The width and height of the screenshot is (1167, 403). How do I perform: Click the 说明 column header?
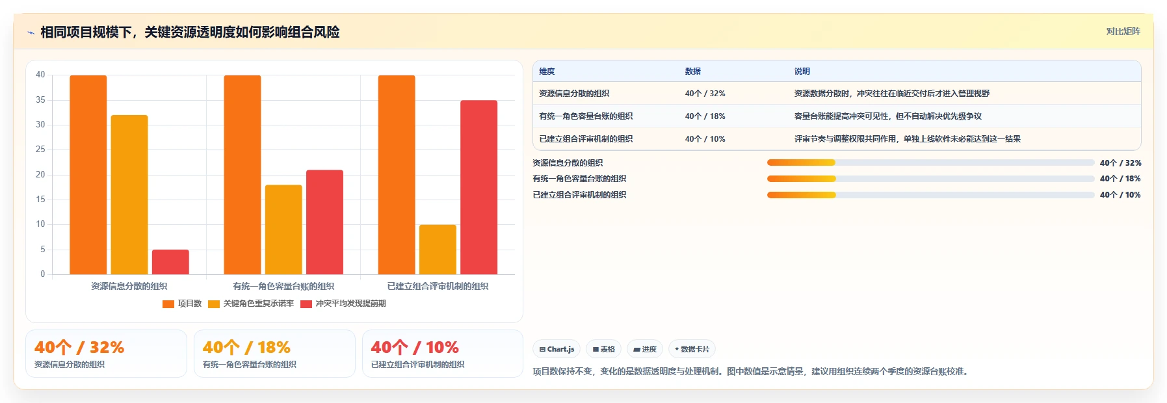[x=802, y=71]
